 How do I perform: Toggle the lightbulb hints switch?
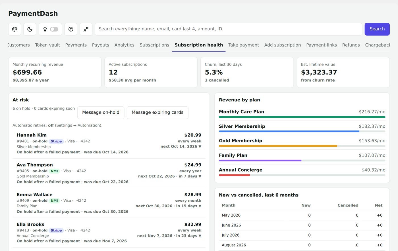click(x=54, y=29)
